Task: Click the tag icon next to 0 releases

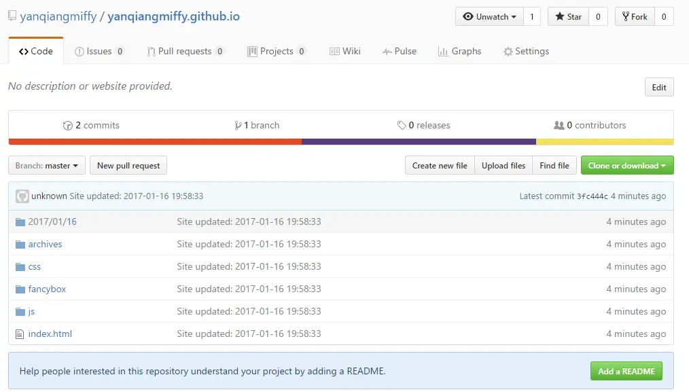Action: click(x=401, y=125)
